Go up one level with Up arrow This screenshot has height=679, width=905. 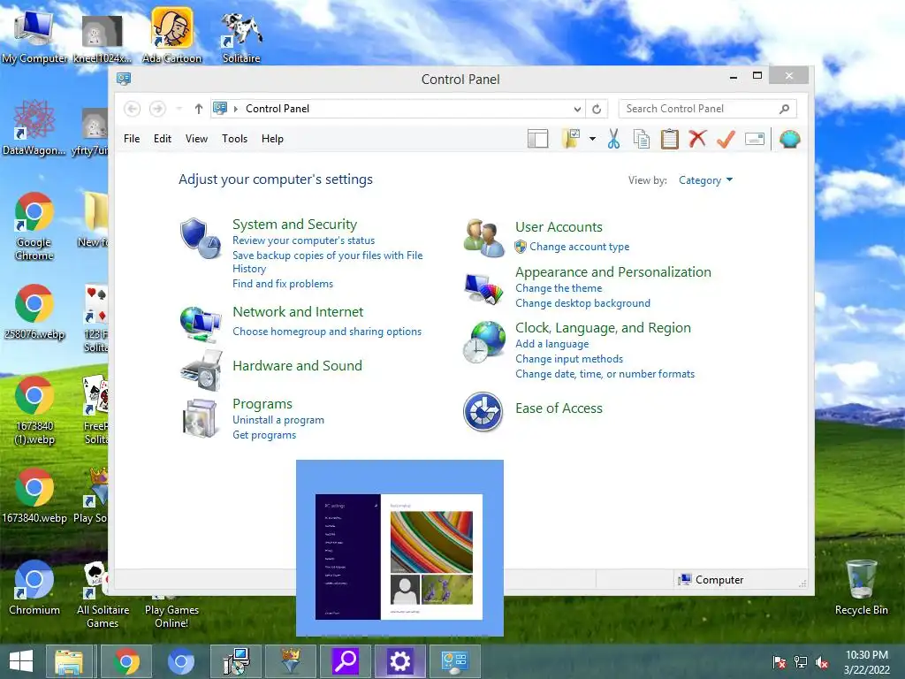pyautogui.click(x=199, y=109)
